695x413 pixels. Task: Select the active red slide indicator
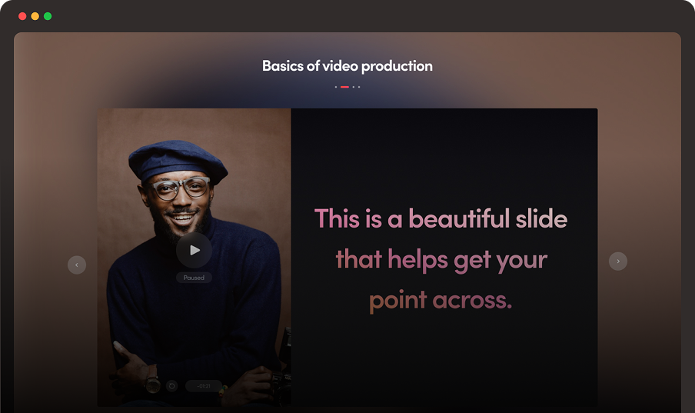344,87
